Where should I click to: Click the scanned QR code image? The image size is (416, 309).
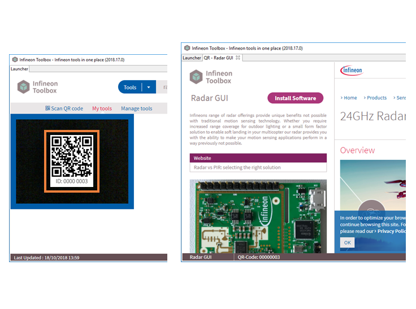(x=72, y=156)
